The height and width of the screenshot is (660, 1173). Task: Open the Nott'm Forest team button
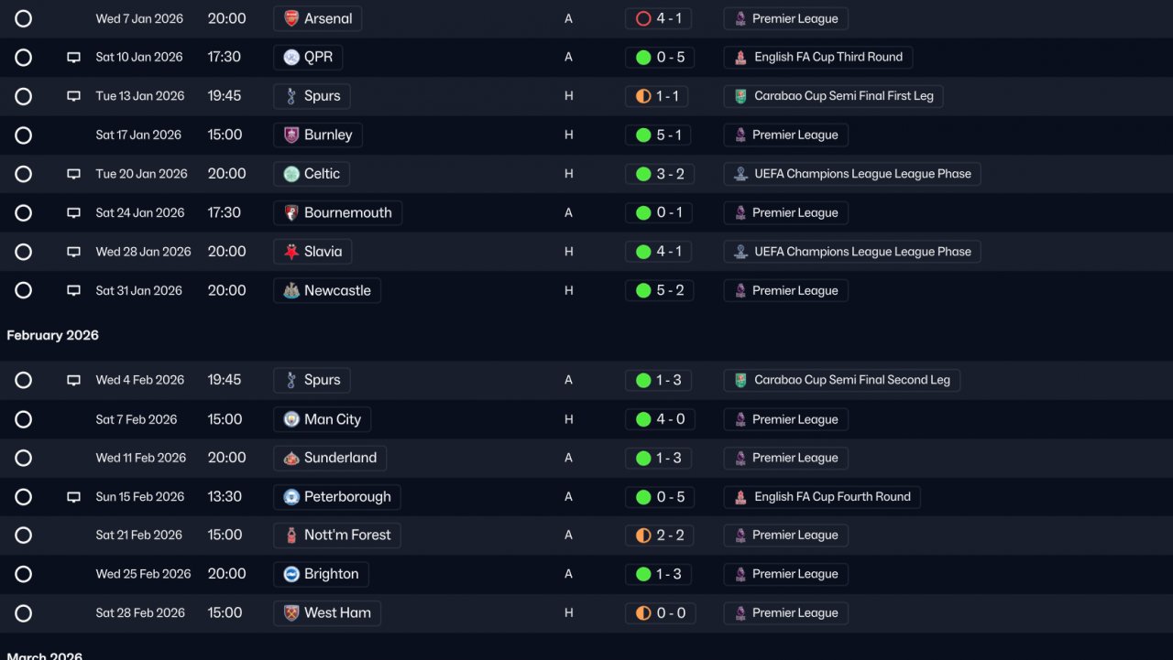[x=337, y=536]
